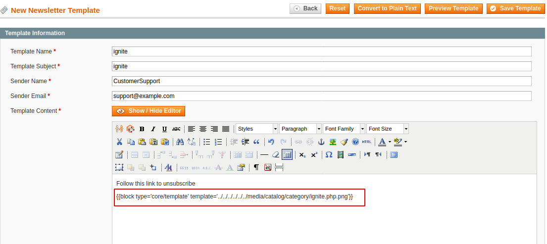
Task: Insert a Magento widget via orange icon
Action: click(x=131, y=129)
